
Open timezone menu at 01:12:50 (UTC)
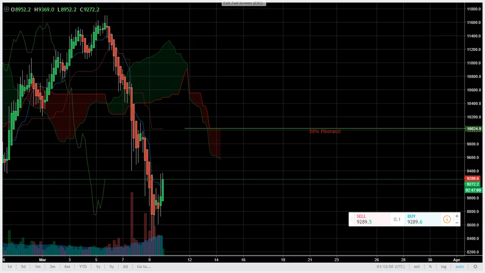coord(391,267)
